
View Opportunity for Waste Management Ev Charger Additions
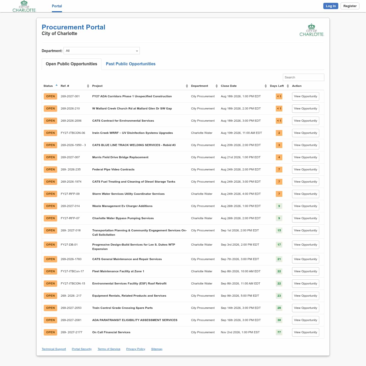click(306, 206)
